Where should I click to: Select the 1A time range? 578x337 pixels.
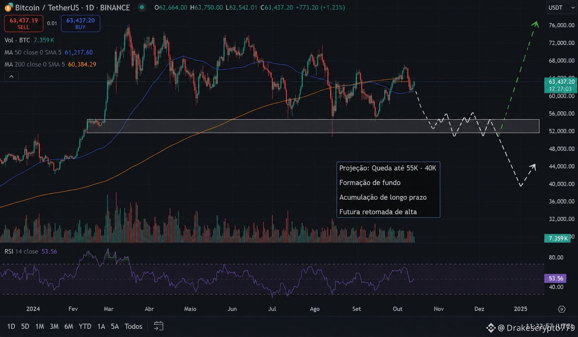[x=101, y=326]
